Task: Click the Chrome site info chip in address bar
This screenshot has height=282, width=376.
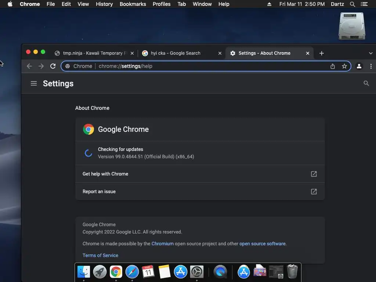Action: (x=79, y=66)
